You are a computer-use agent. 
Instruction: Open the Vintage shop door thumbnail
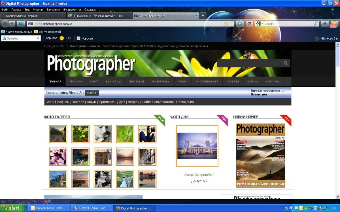[103, 156]
